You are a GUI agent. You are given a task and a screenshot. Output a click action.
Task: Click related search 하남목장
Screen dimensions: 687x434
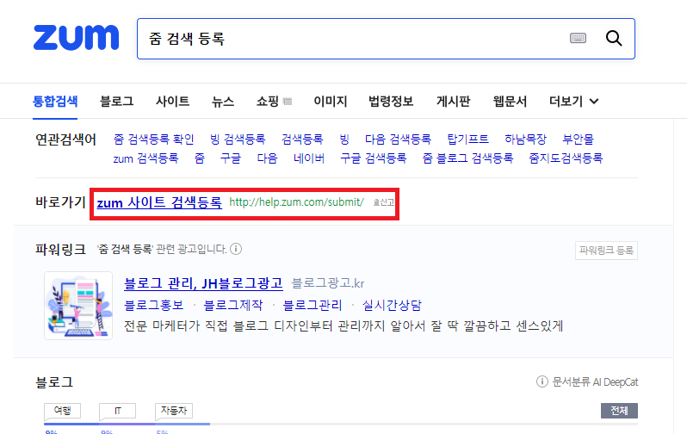(x=526, y=139)
